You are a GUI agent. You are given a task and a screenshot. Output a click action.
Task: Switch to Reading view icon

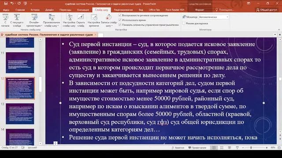230,147
